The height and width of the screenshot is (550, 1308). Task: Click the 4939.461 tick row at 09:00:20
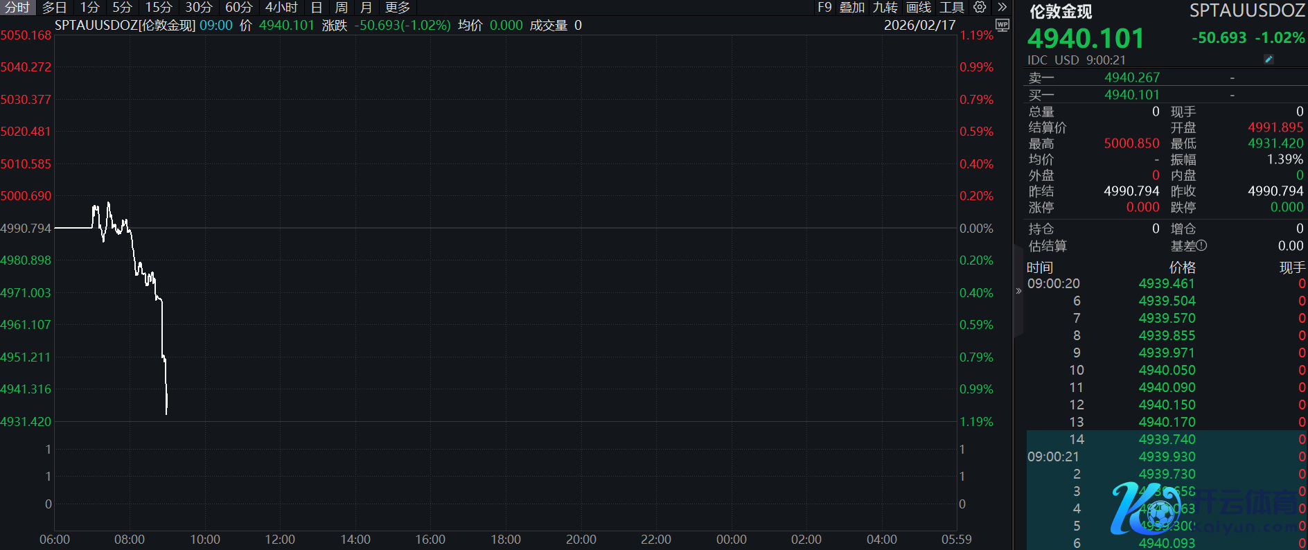pos(1166,283)
